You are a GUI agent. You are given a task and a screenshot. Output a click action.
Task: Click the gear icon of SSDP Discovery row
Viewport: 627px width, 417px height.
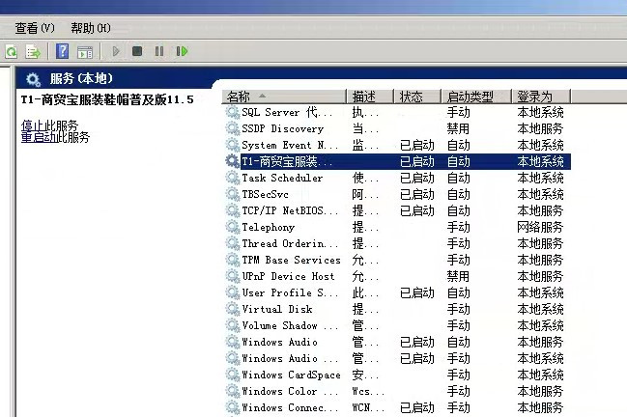click(232, 128)
